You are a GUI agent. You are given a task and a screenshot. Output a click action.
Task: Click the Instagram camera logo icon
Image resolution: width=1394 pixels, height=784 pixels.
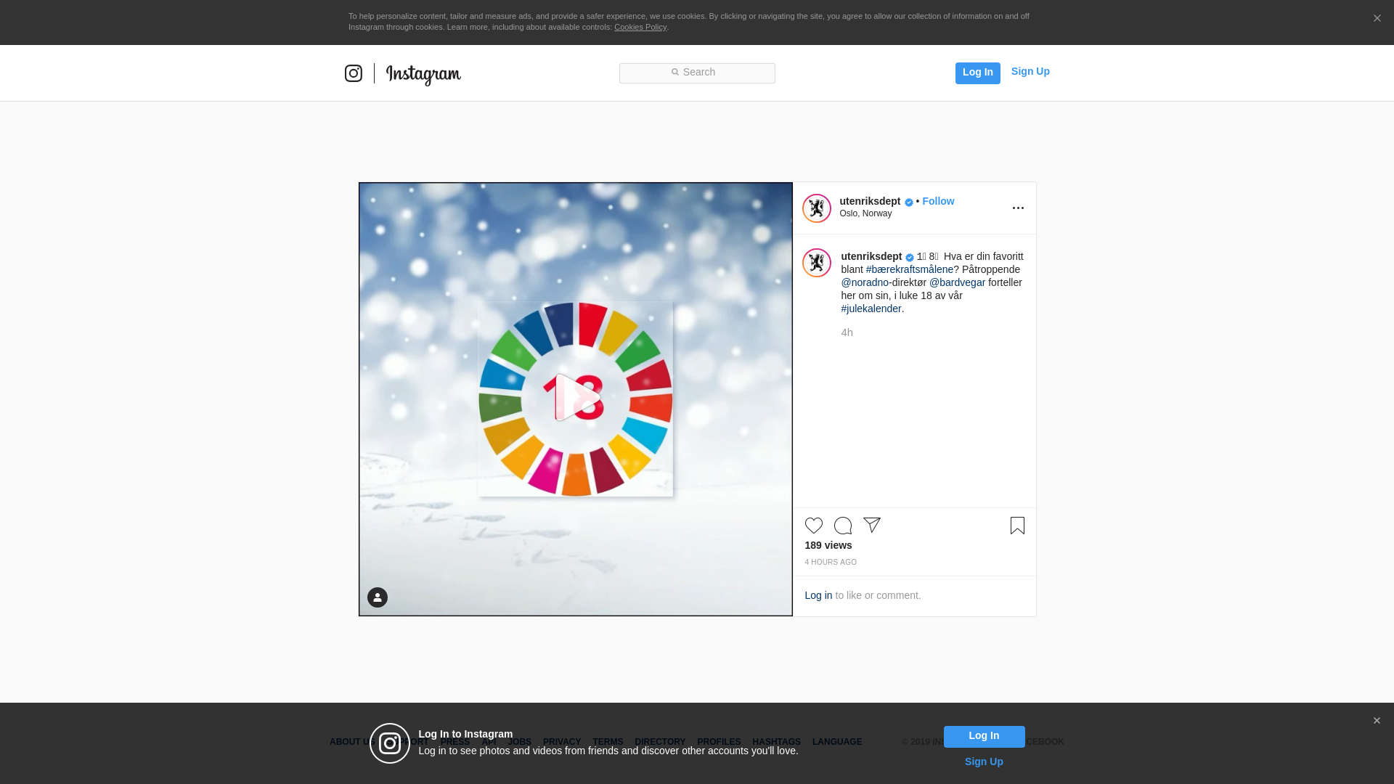click(354, 73)
